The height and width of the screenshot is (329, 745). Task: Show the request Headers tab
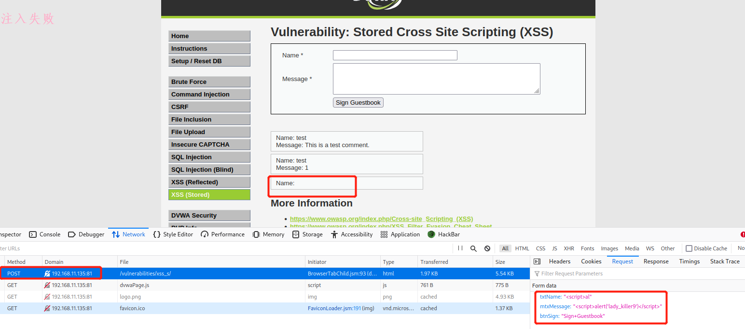(560, 261)
